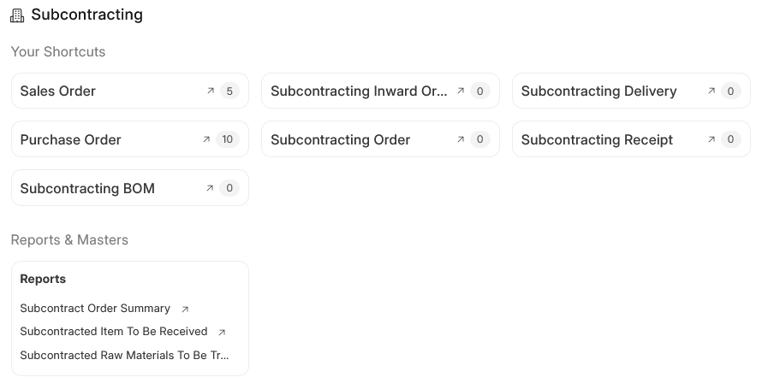
Task: Click arrow icon on Subcontracting Inward Order shortcut
Action: [x=461, y=91]
